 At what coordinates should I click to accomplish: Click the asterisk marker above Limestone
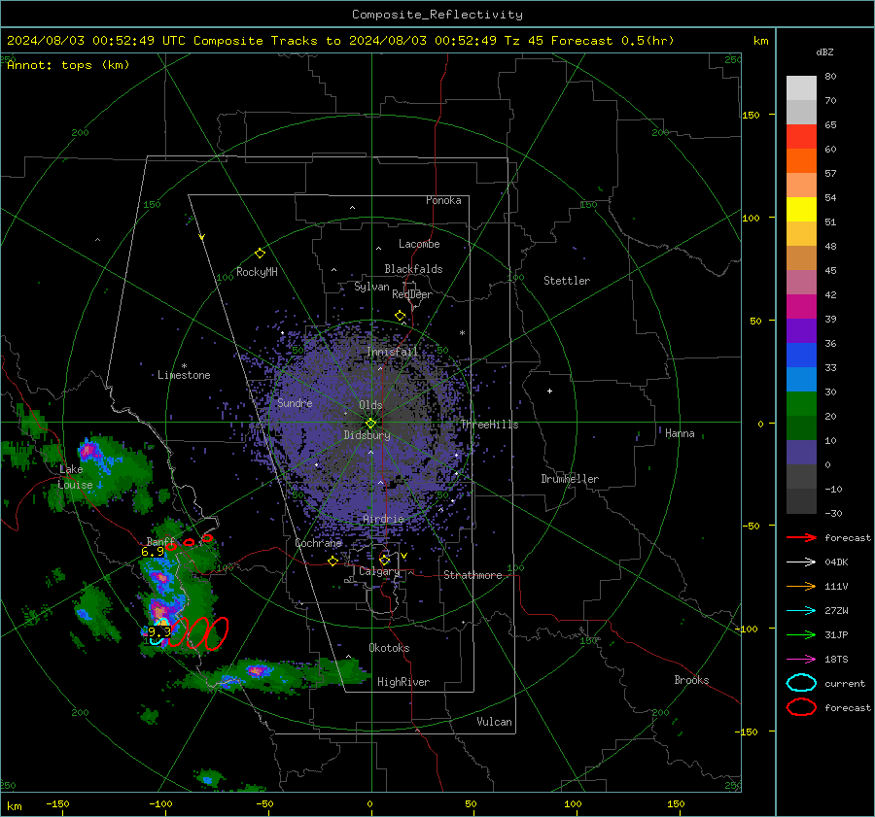(x=184, y=366)
